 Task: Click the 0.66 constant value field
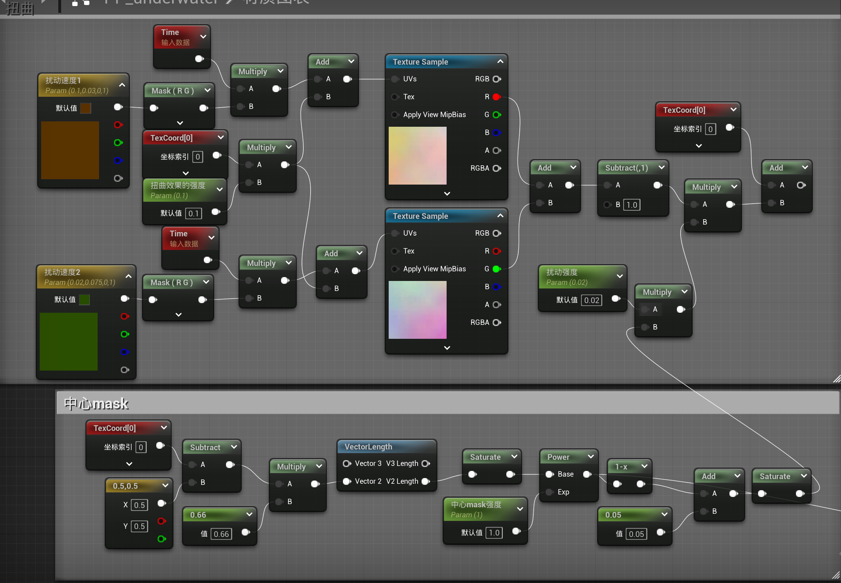click(221, 534)
